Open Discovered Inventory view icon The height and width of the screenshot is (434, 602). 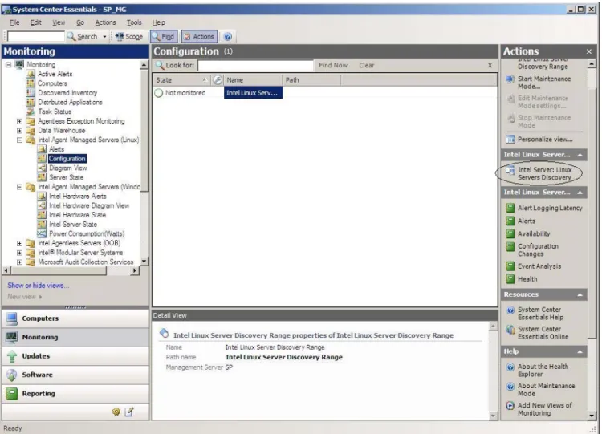[31, 93]
